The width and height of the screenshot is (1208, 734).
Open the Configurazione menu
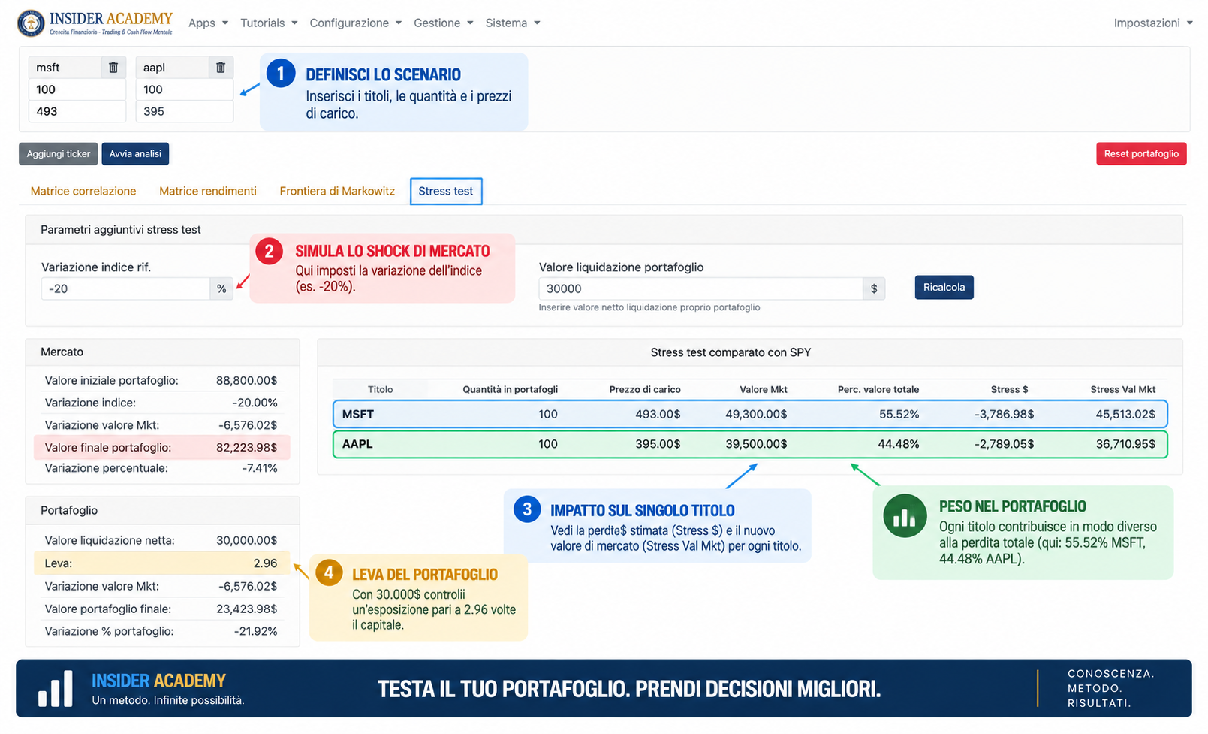click(x=356, y=23)
